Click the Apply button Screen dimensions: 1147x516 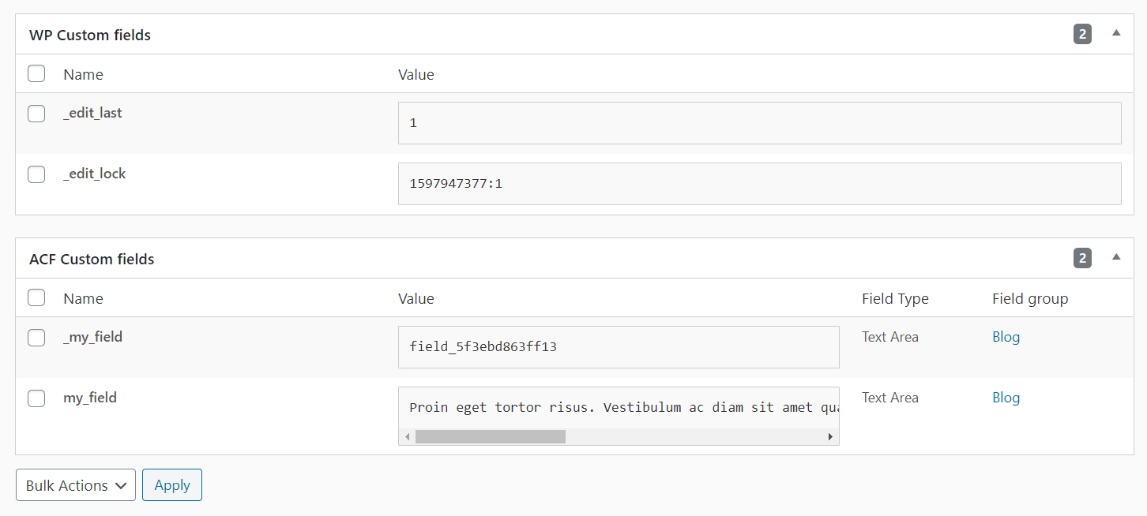pos(172,485)
